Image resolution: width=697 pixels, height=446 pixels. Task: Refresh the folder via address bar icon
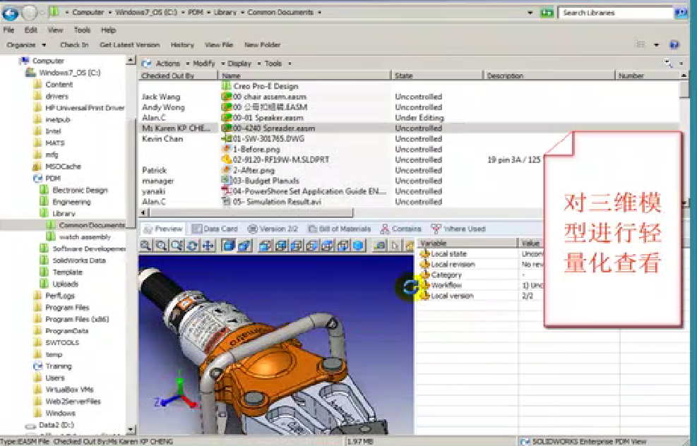click(x=547, y=13)
